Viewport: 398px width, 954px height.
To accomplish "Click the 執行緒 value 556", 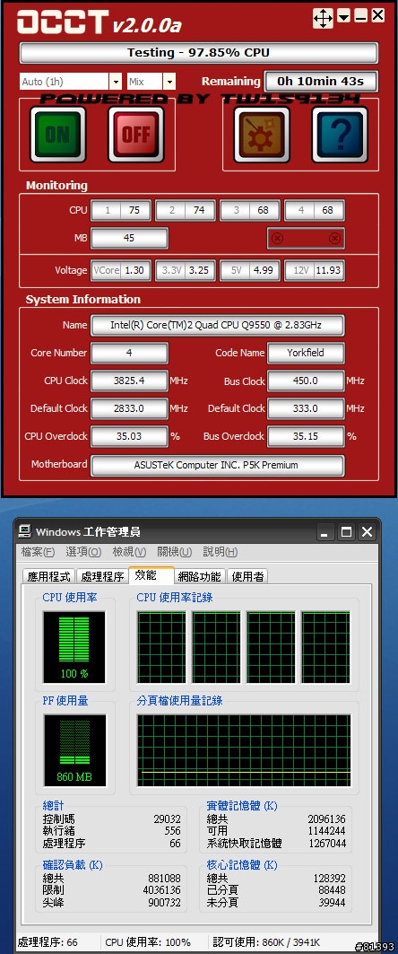I will pos(173,831).
